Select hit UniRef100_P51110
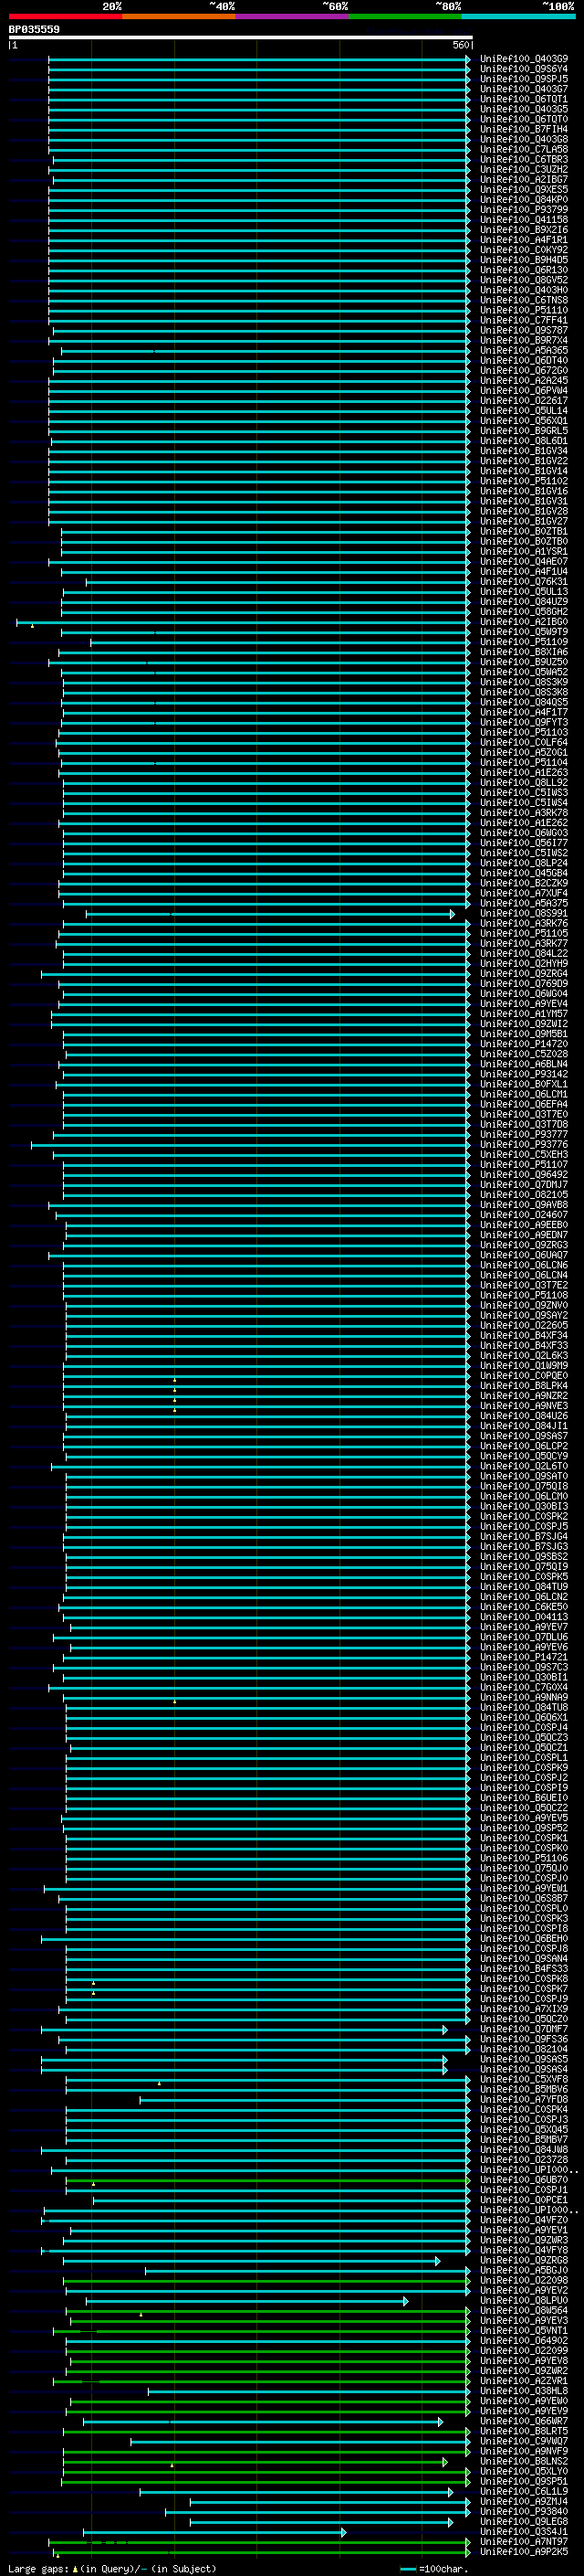 [x=524, y=310]
